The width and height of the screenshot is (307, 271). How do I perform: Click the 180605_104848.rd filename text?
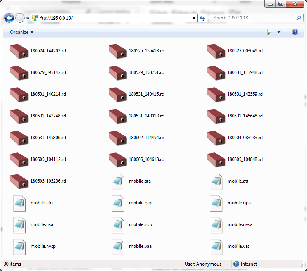[245, 159]
